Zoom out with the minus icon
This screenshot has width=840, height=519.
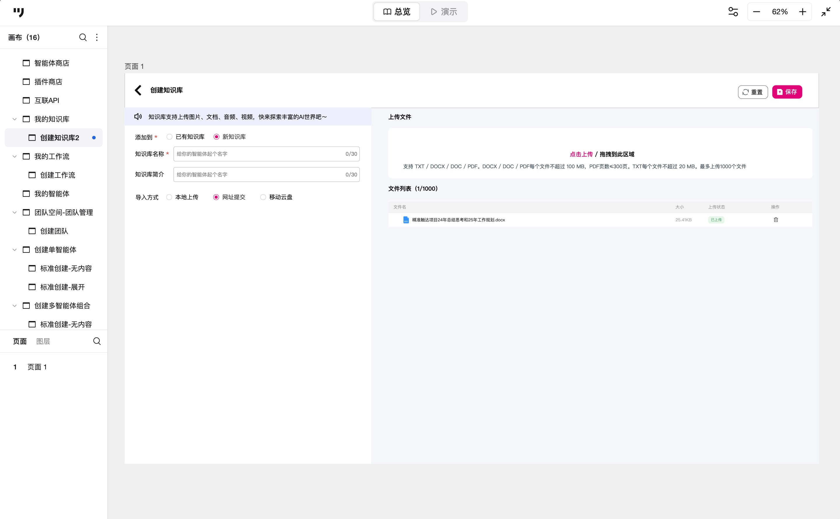pos(756,12)
